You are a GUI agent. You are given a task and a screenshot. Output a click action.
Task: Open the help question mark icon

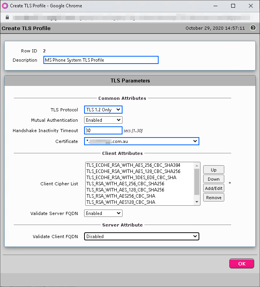[253, 28]
